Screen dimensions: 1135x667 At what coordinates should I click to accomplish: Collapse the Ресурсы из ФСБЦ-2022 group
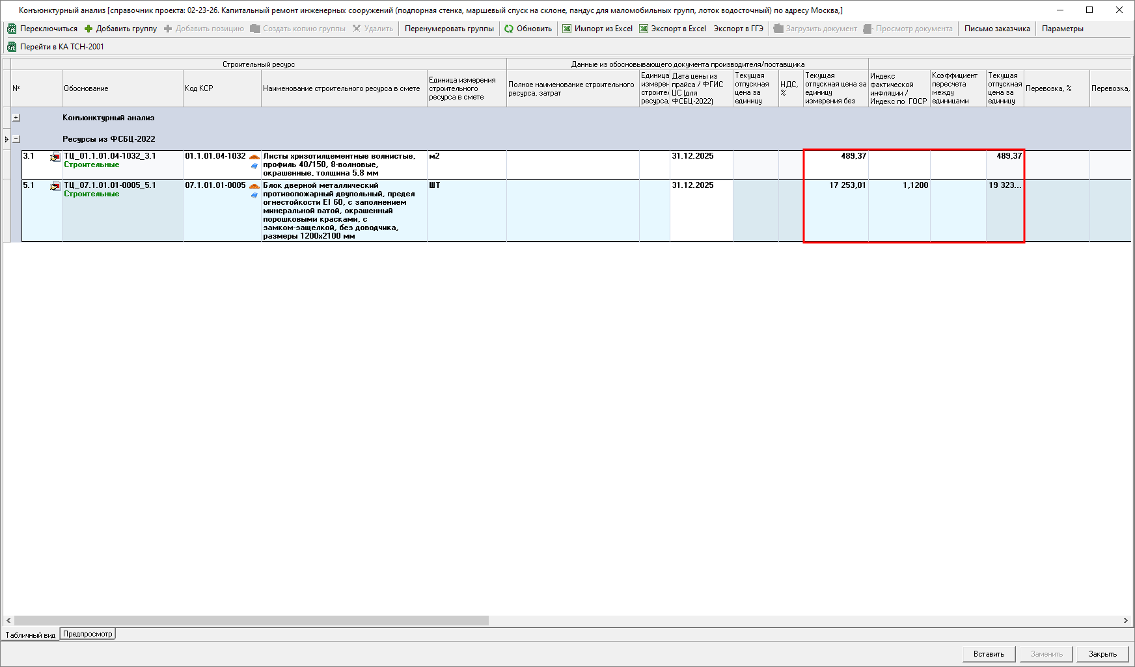click(x=16, y=139)
